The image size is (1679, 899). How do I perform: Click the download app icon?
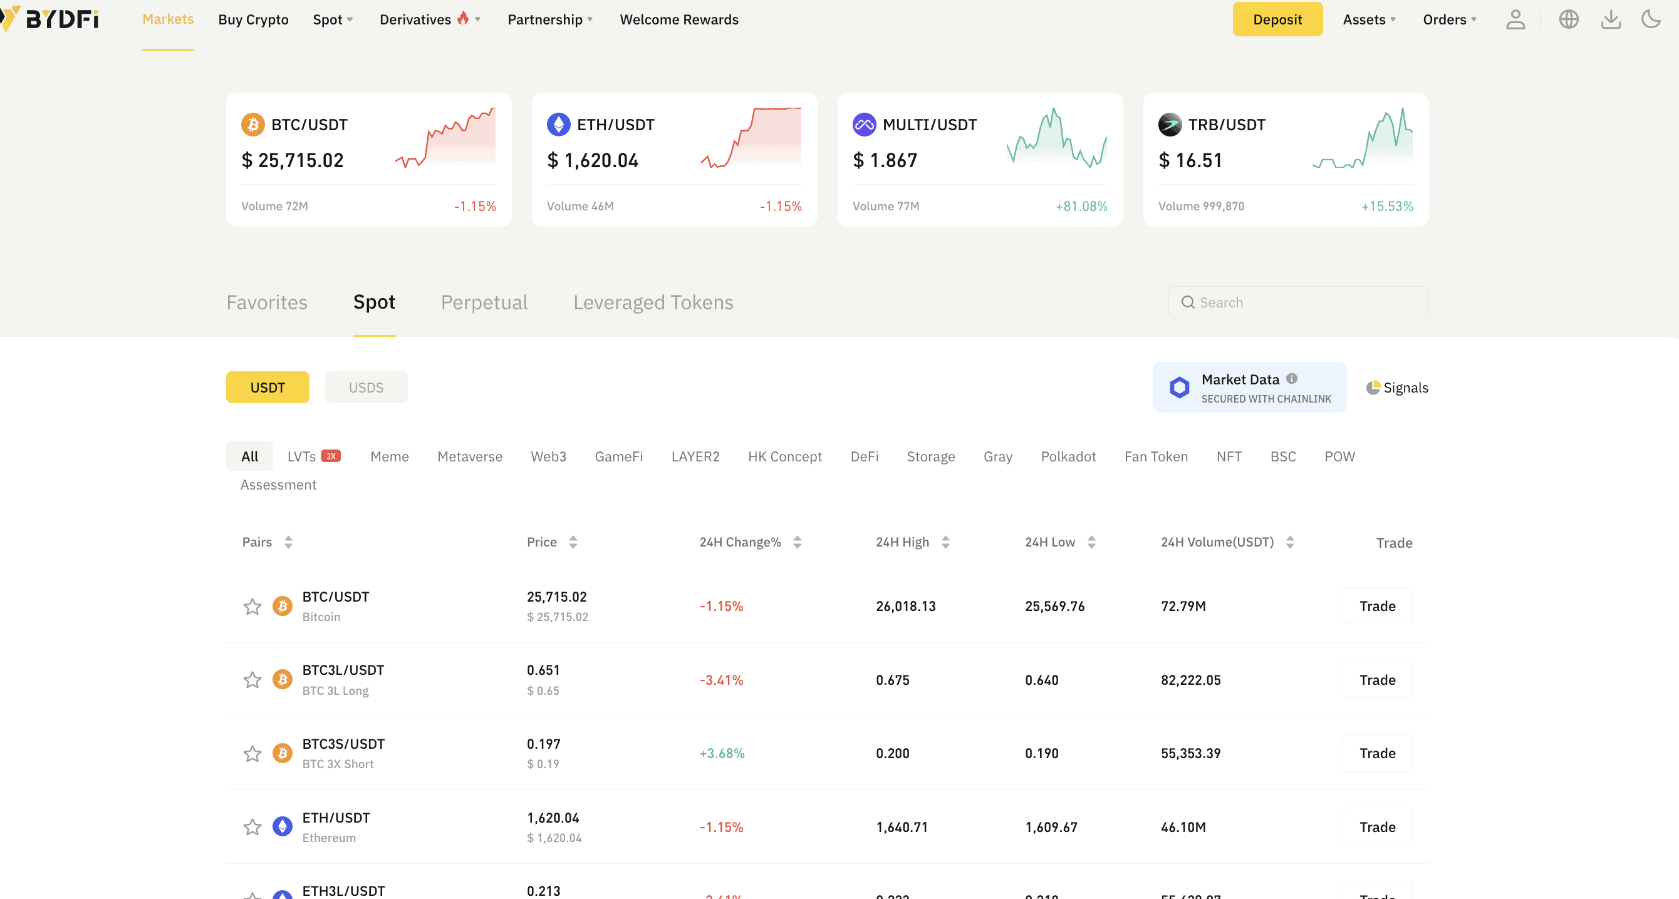(x=1611, y=19)
